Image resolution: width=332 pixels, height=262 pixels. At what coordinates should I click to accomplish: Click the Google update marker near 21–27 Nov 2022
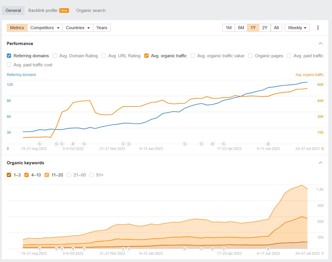(x=124, y=144)
